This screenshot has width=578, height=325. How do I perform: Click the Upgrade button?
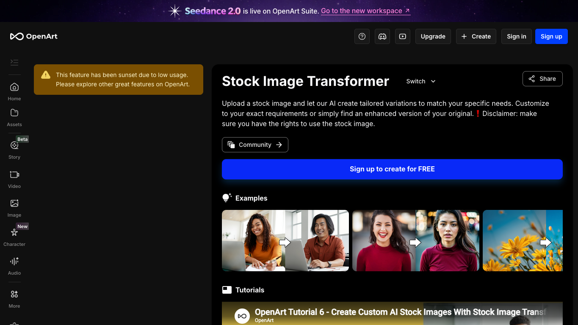(x=433, y=36)
